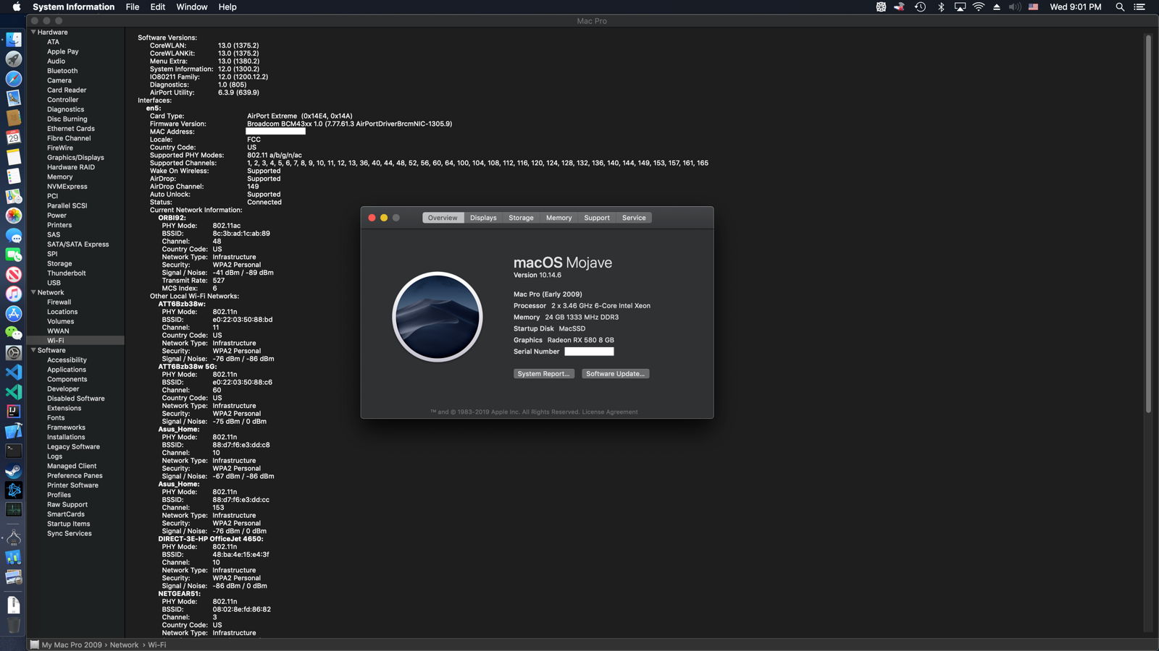Image resolution: width=1159 pixels, height=651 pixels.
Task: Click the Bluetooth menu bar icon
Action: click(941, 7)
